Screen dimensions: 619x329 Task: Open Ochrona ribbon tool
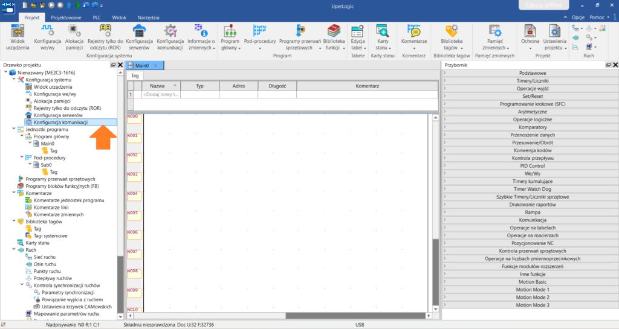pyautogui.click(x=530, y=37)
